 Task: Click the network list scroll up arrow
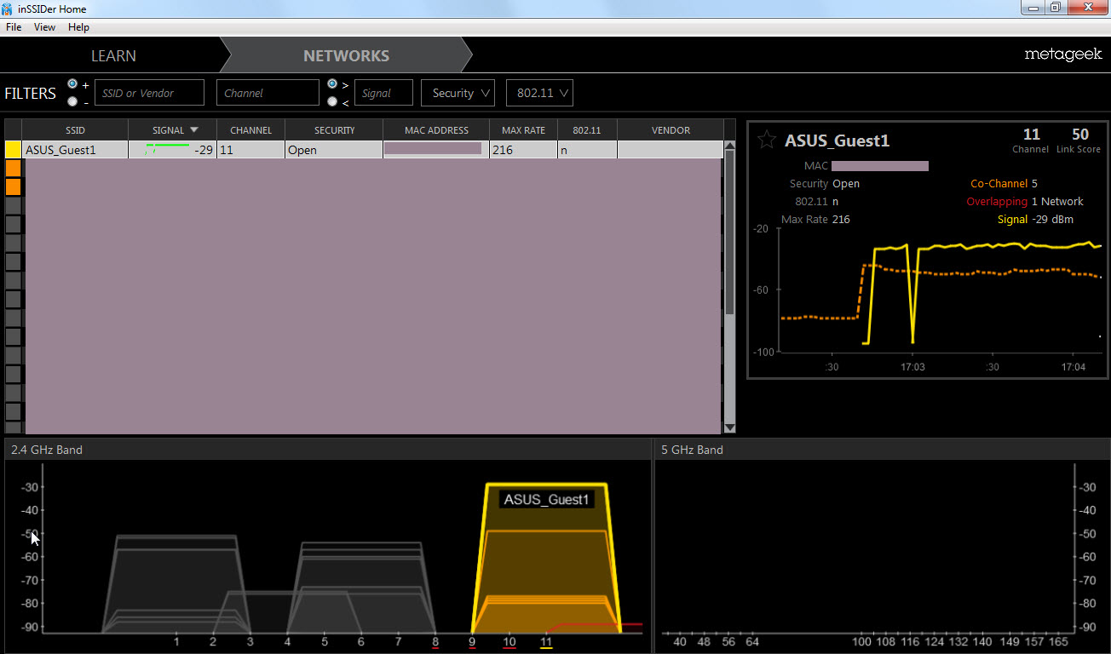pos(729,147)
